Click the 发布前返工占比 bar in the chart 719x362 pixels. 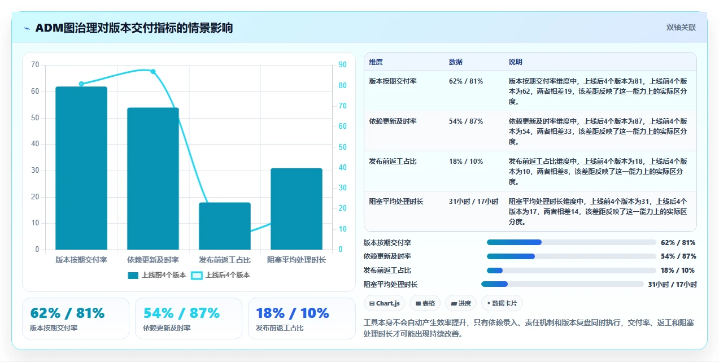tap(225, 226)
